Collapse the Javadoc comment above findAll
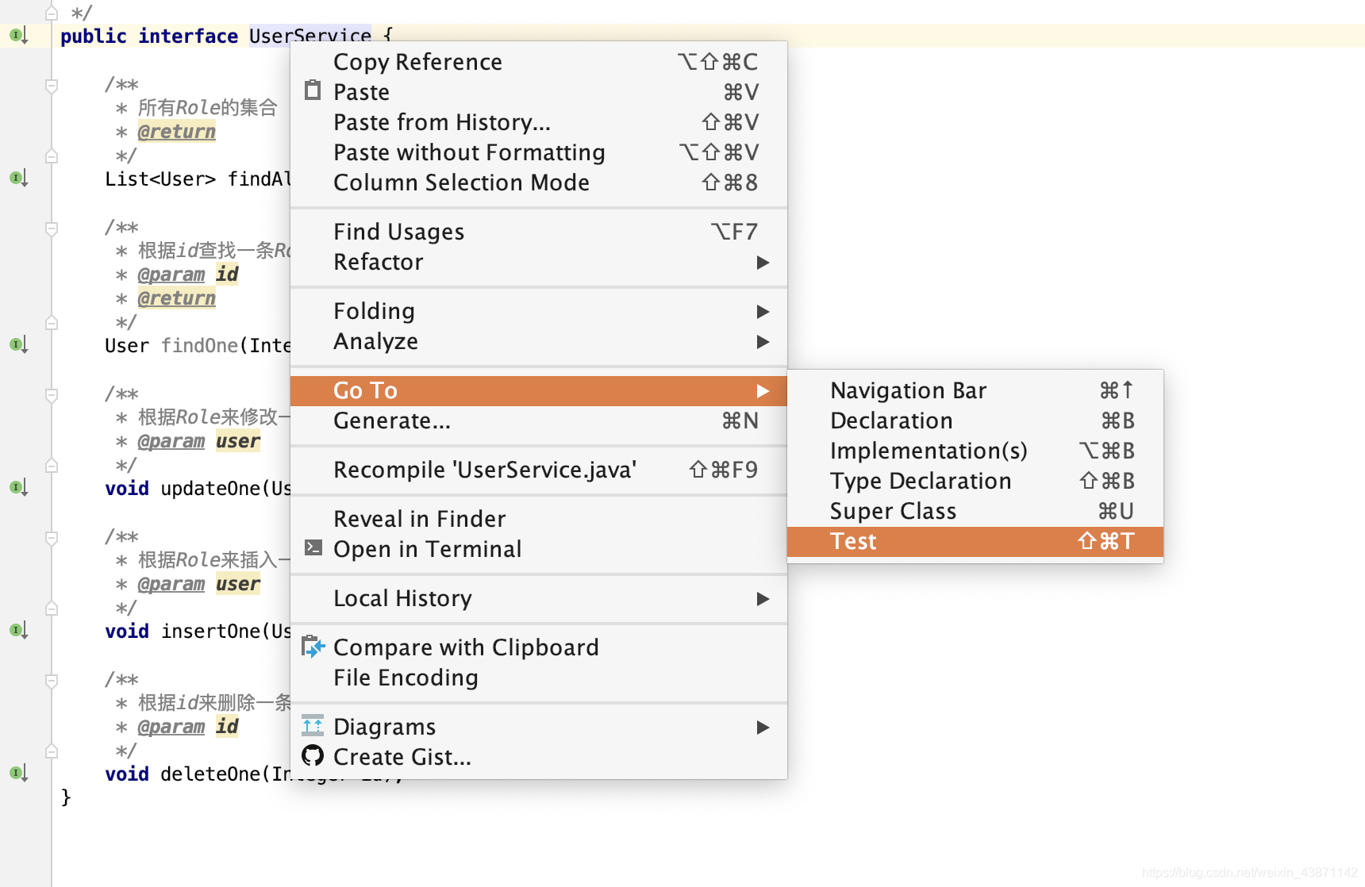The height and width of the screenshot is (887, 1365). click(52, 85)
